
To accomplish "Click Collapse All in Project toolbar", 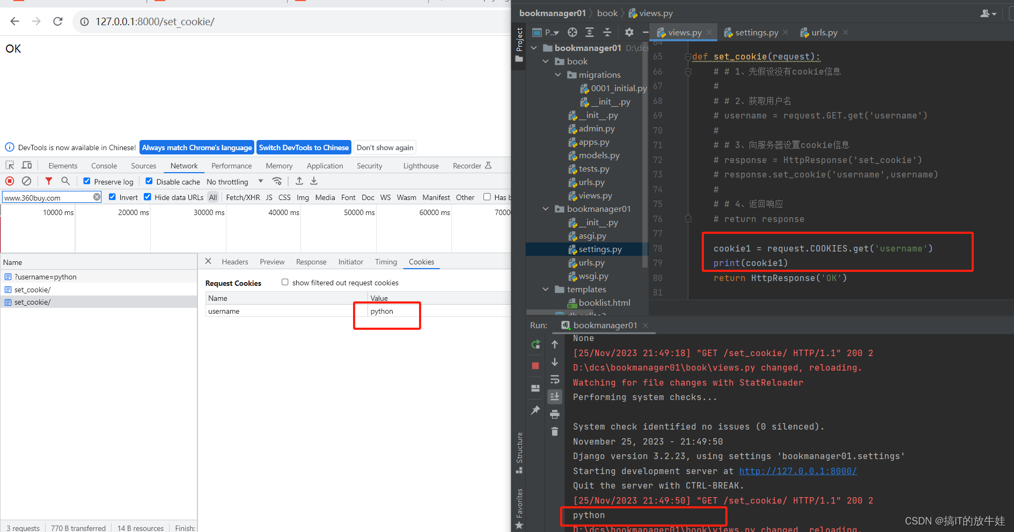I will click(607, 32).
